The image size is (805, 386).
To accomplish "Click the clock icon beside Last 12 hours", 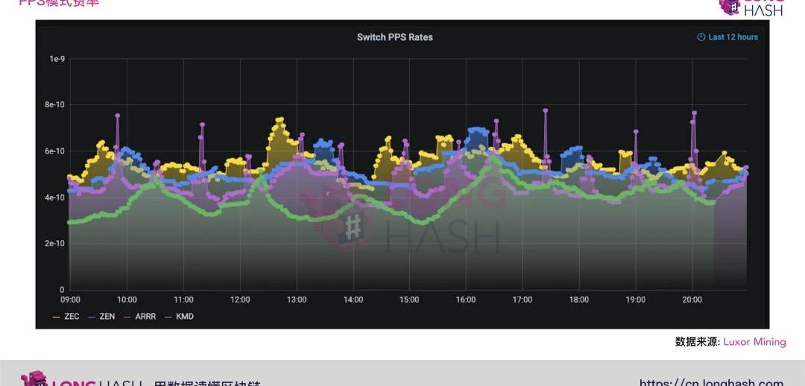I will (701, 37).
